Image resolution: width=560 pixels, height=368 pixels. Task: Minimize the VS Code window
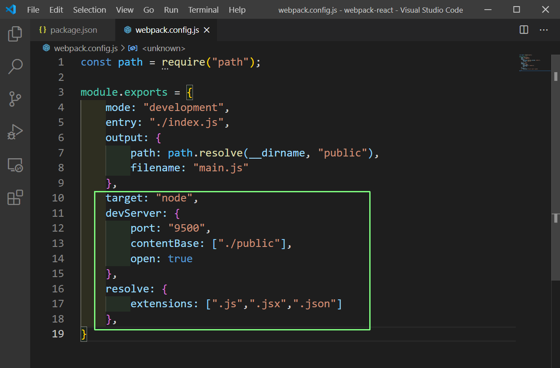[x=488, y=10]
